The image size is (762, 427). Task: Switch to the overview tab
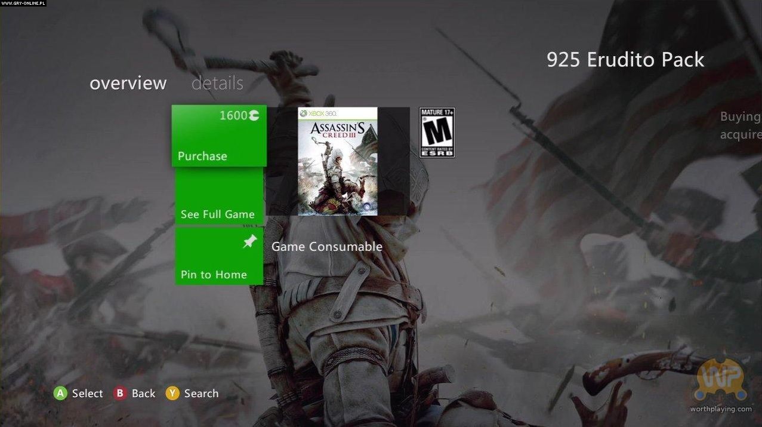coord(128,83)
